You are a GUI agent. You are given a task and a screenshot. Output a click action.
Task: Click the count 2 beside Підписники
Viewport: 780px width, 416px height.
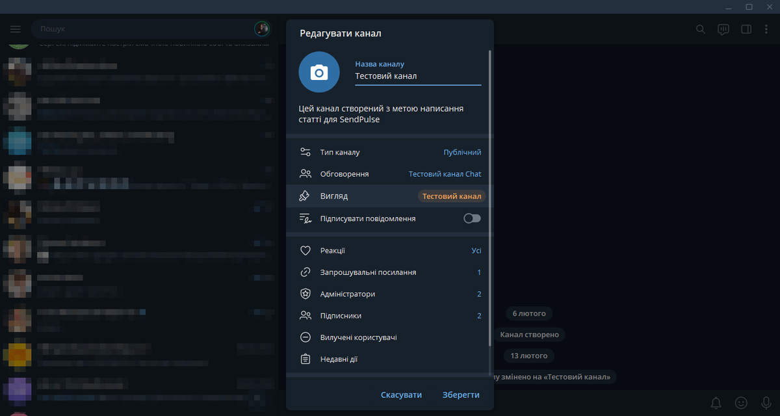[479, 316]
